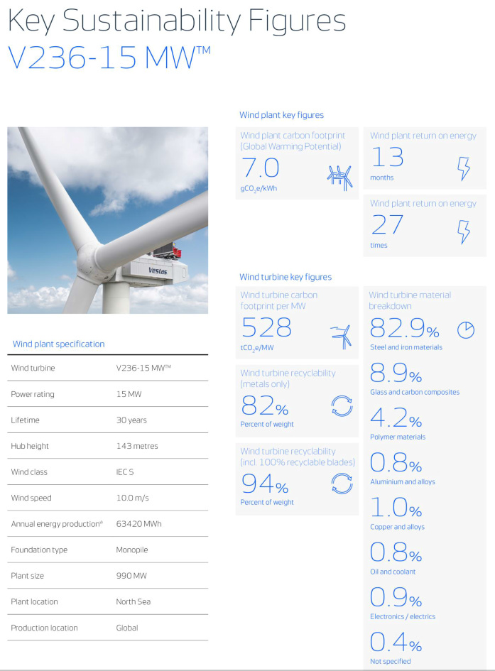Click the 'tCO2e/MW' unit label

256,348
